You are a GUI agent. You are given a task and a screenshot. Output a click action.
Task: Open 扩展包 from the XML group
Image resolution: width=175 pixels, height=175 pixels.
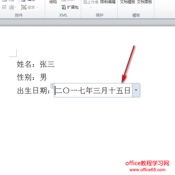pyautogui.click(x=70, y=7)
